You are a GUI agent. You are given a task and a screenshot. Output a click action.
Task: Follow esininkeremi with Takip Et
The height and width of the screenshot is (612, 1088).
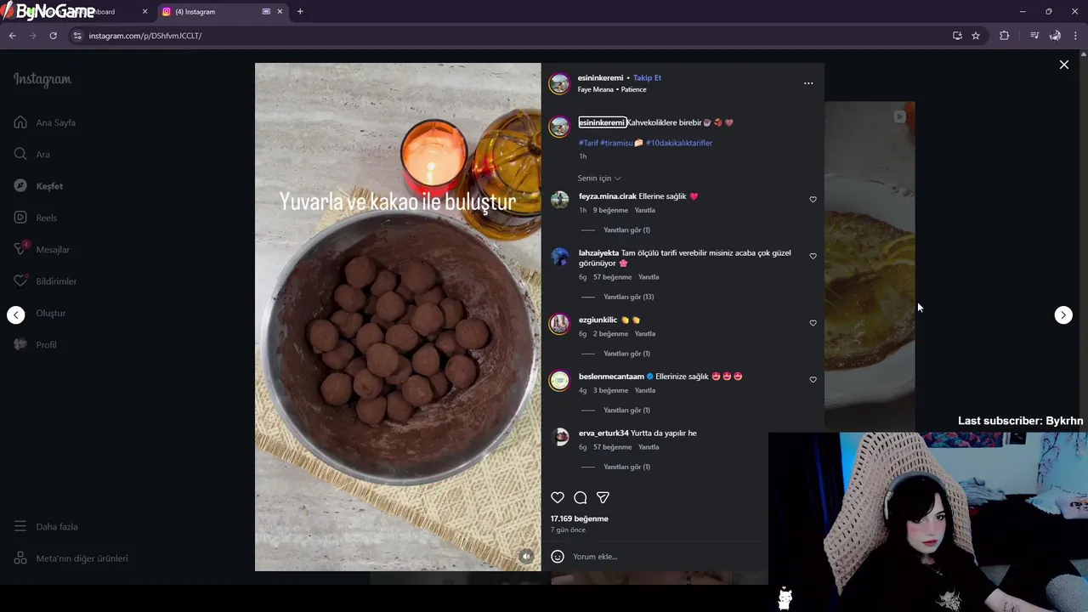tap(647, 78)
